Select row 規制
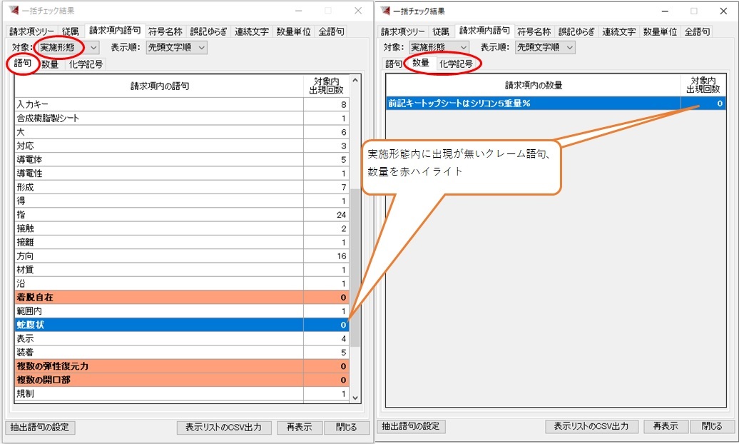The width and height of the screenshot is (739, 444). coord(182,393)
